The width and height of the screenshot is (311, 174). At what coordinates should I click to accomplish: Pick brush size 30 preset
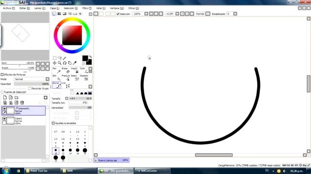pyautogui.click(x=63, y=159)
